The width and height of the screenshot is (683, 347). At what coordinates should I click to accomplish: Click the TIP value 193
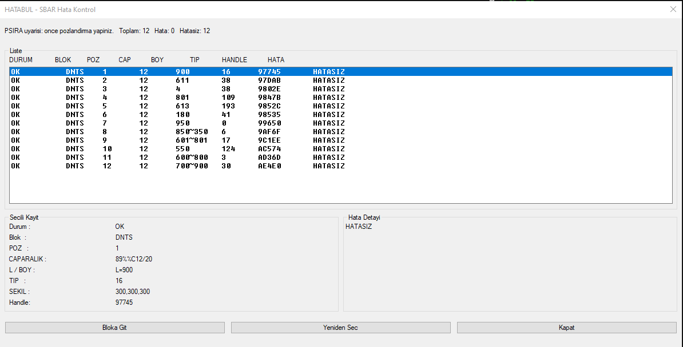point(228,106)
